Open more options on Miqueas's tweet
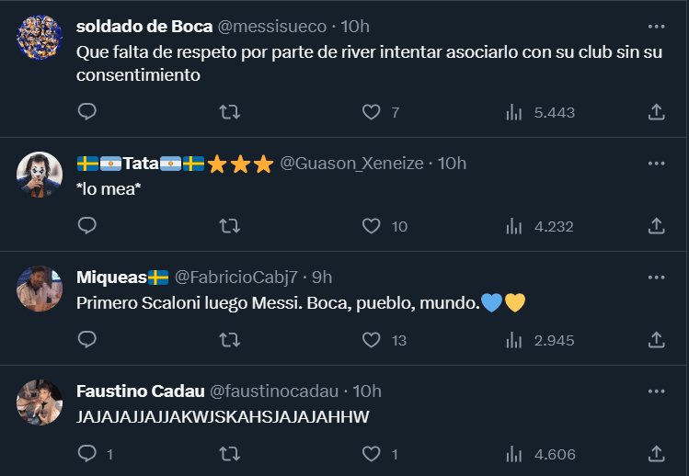 656,278
